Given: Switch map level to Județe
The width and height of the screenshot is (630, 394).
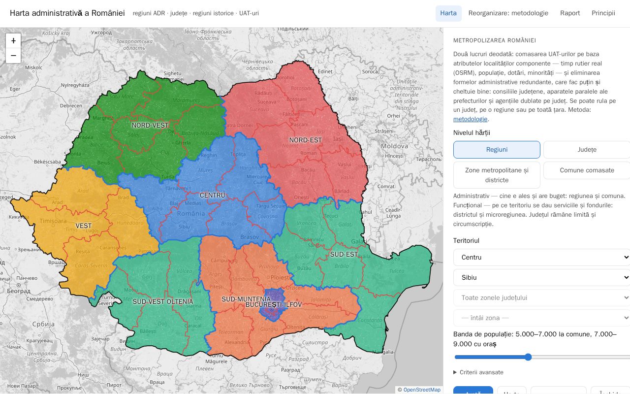Looking at the screenshot, I should point(587,150).
